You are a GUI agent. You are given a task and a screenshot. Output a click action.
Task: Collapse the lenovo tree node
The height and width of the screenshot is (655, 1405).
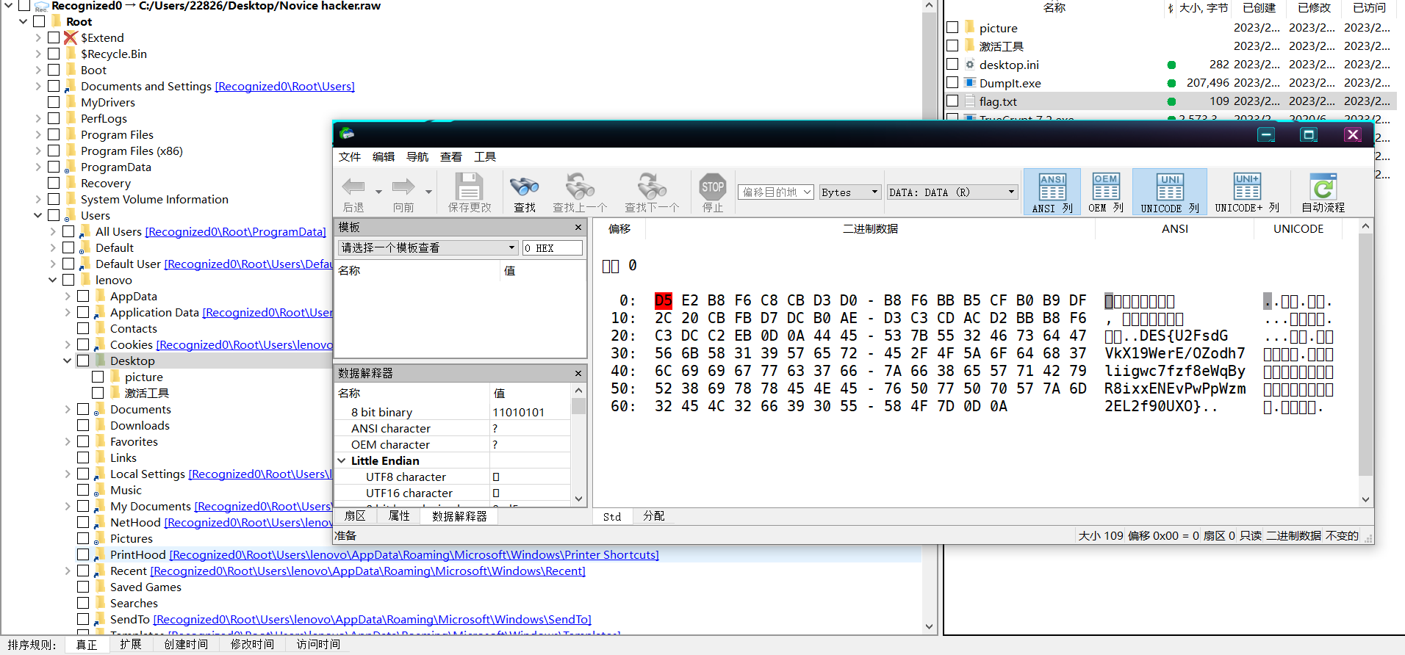53,280
